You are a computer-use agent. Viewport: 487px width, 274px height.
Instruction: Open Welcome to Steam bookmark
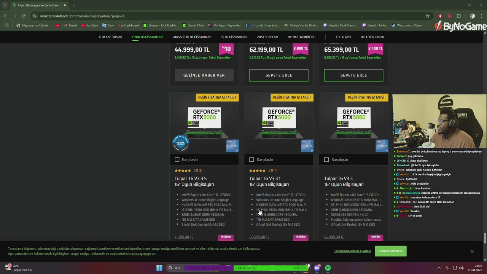tap(407, 25)
